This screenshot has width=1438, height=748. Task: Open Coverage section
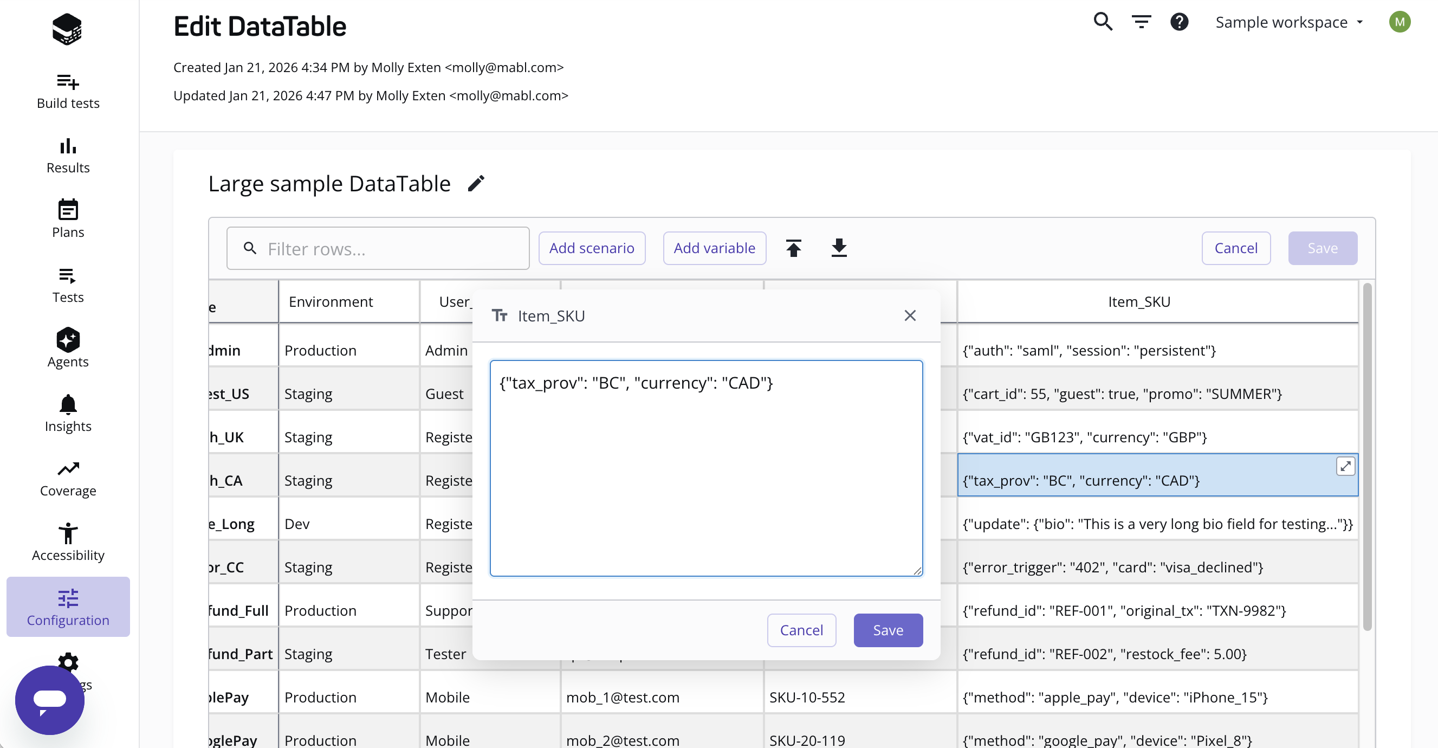pyautogui.click(x=68, y=479)
